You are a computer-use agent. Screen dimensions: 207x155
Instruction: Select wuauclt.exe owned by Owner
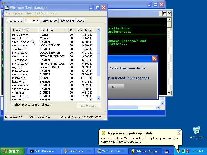(x=54, y=38)
